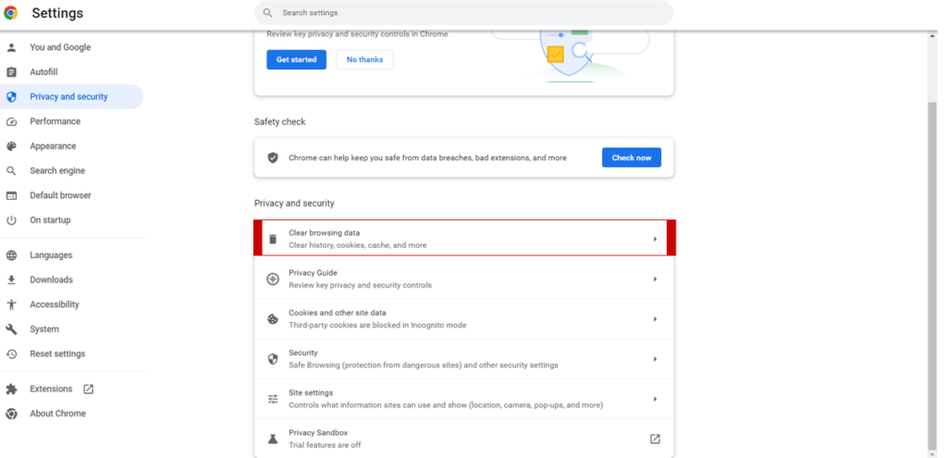Image resolution: width=947 pixels, height=458 pixels.
Task: Click the Appearance palette icon
Action: [11, 146]
